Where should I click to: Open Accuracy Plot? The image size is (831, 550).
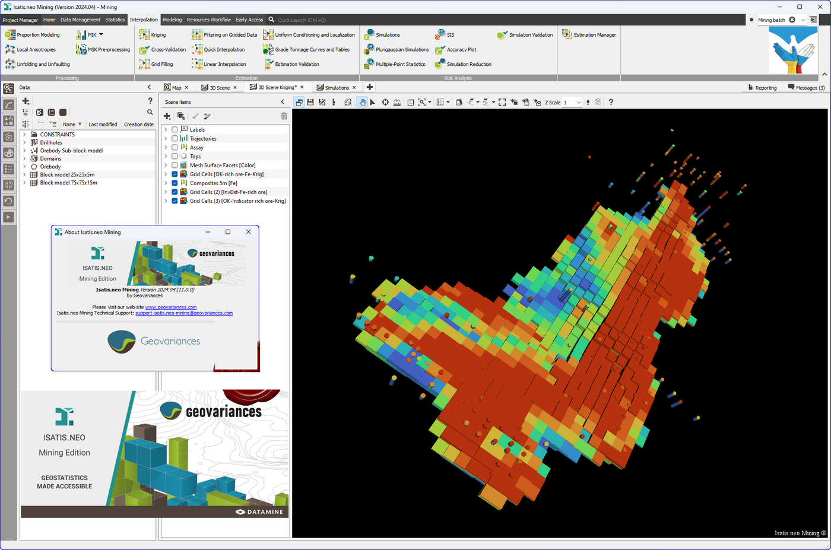click(x=455, y=50)
